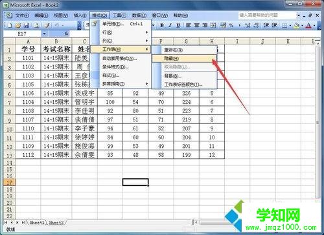This screenshot has width=324, height=235.
Task: Open the 帮助(H) menu
Action: pos(181,15)
